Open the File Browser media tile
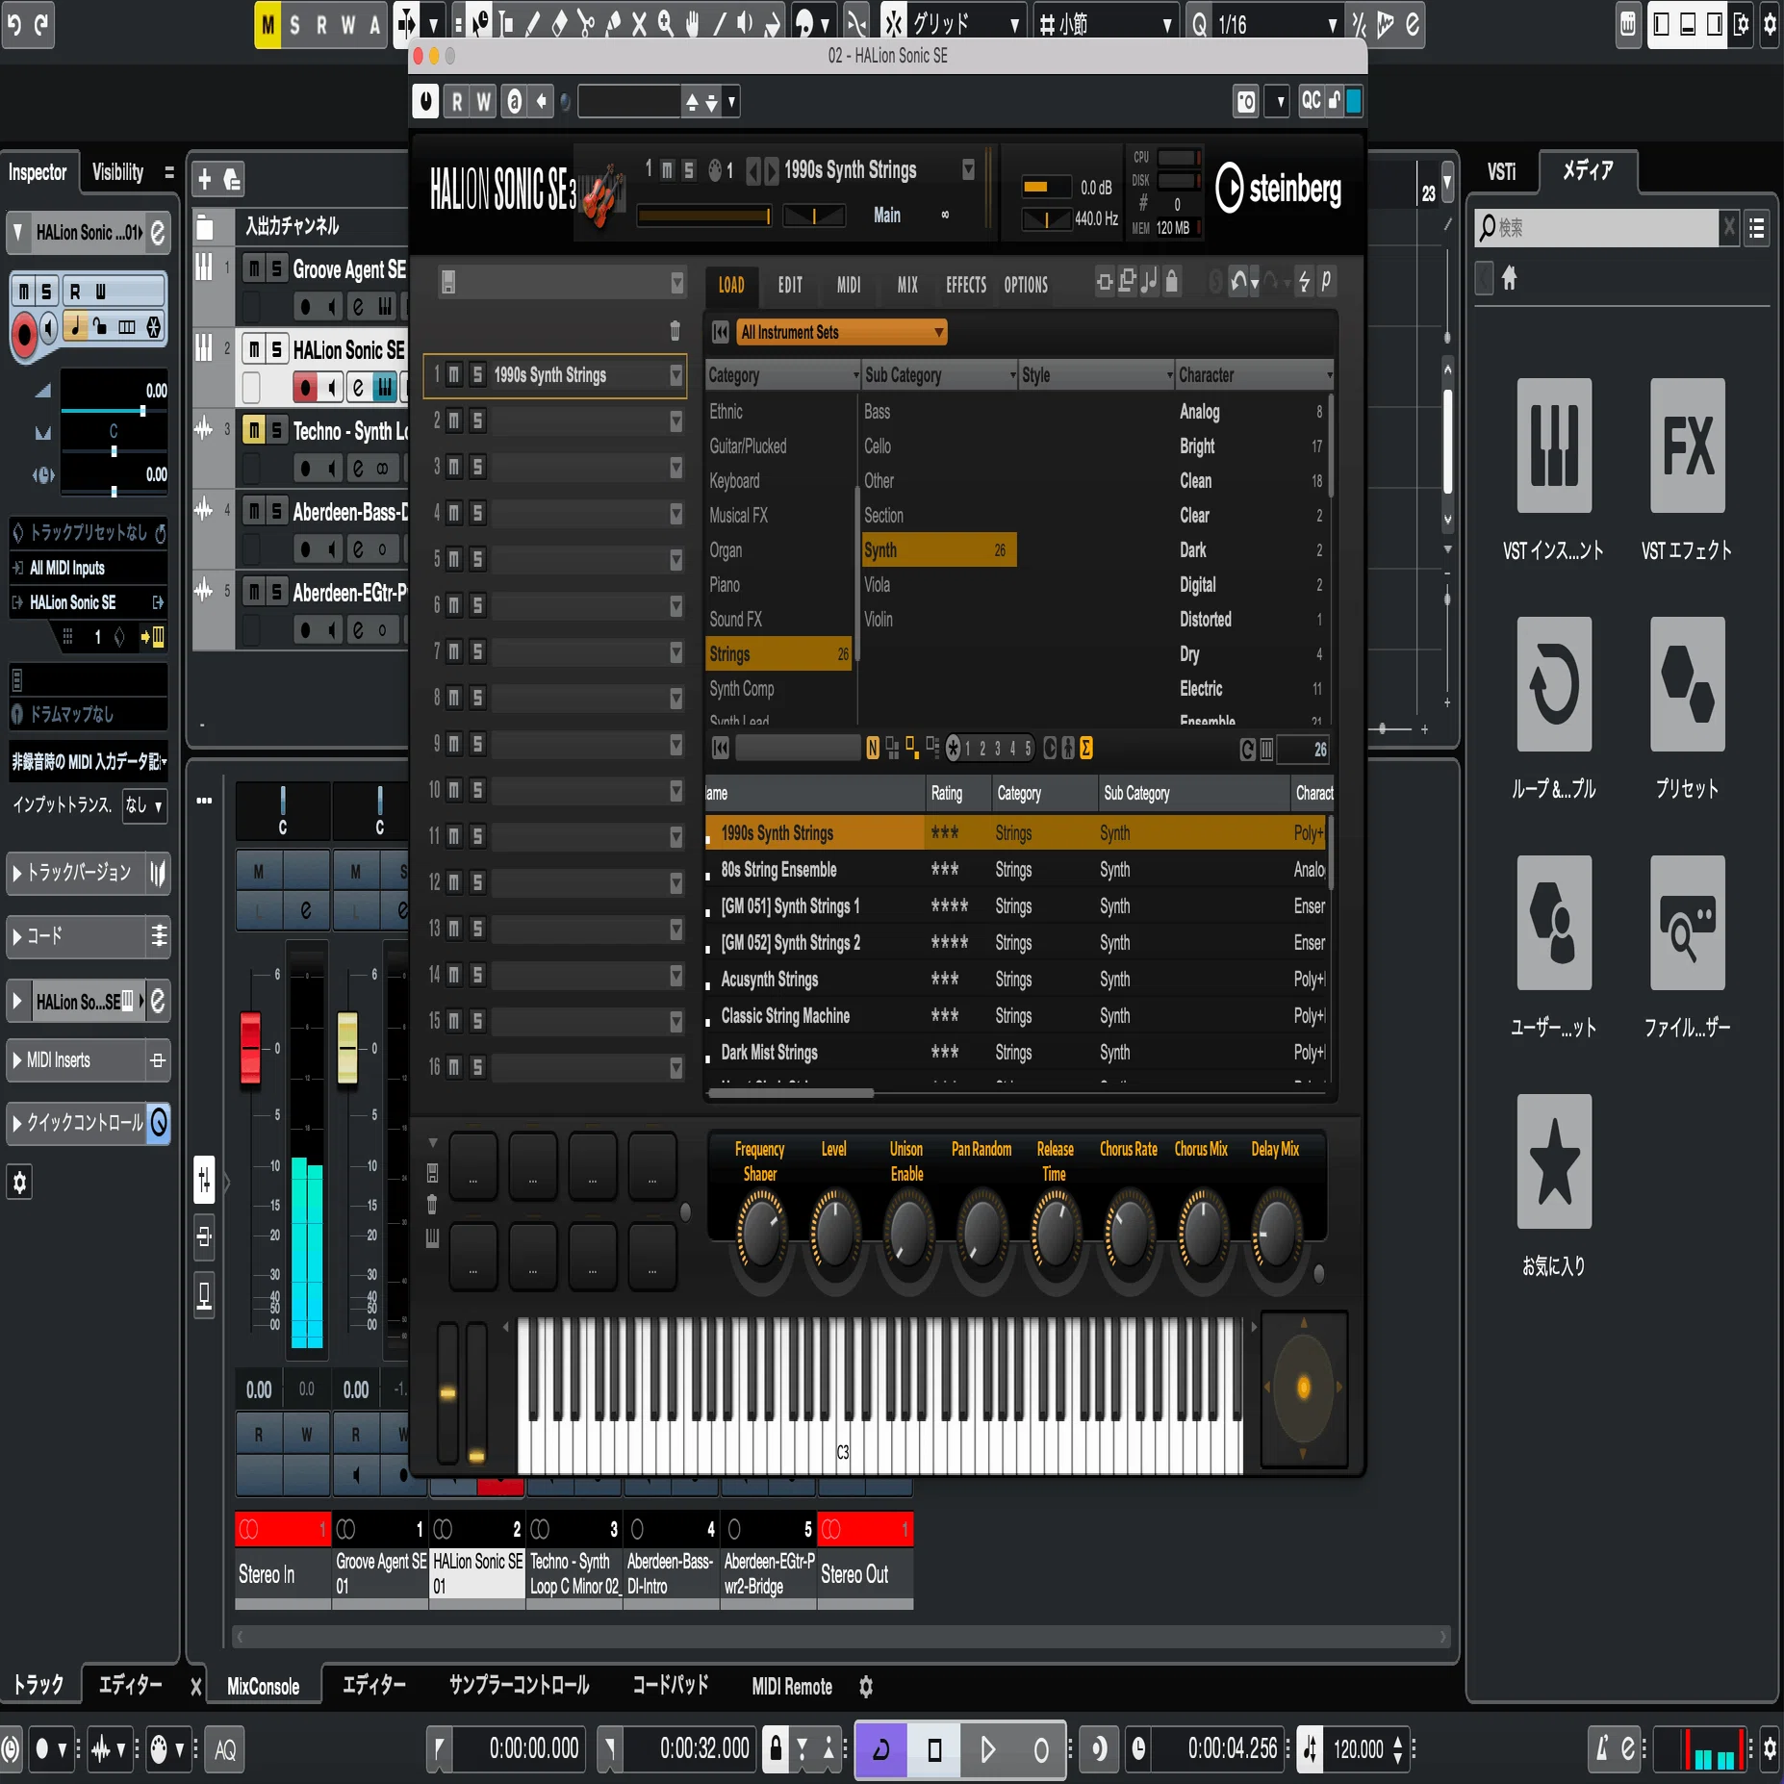1784x1784 pixels. [x=1687, y=923]
